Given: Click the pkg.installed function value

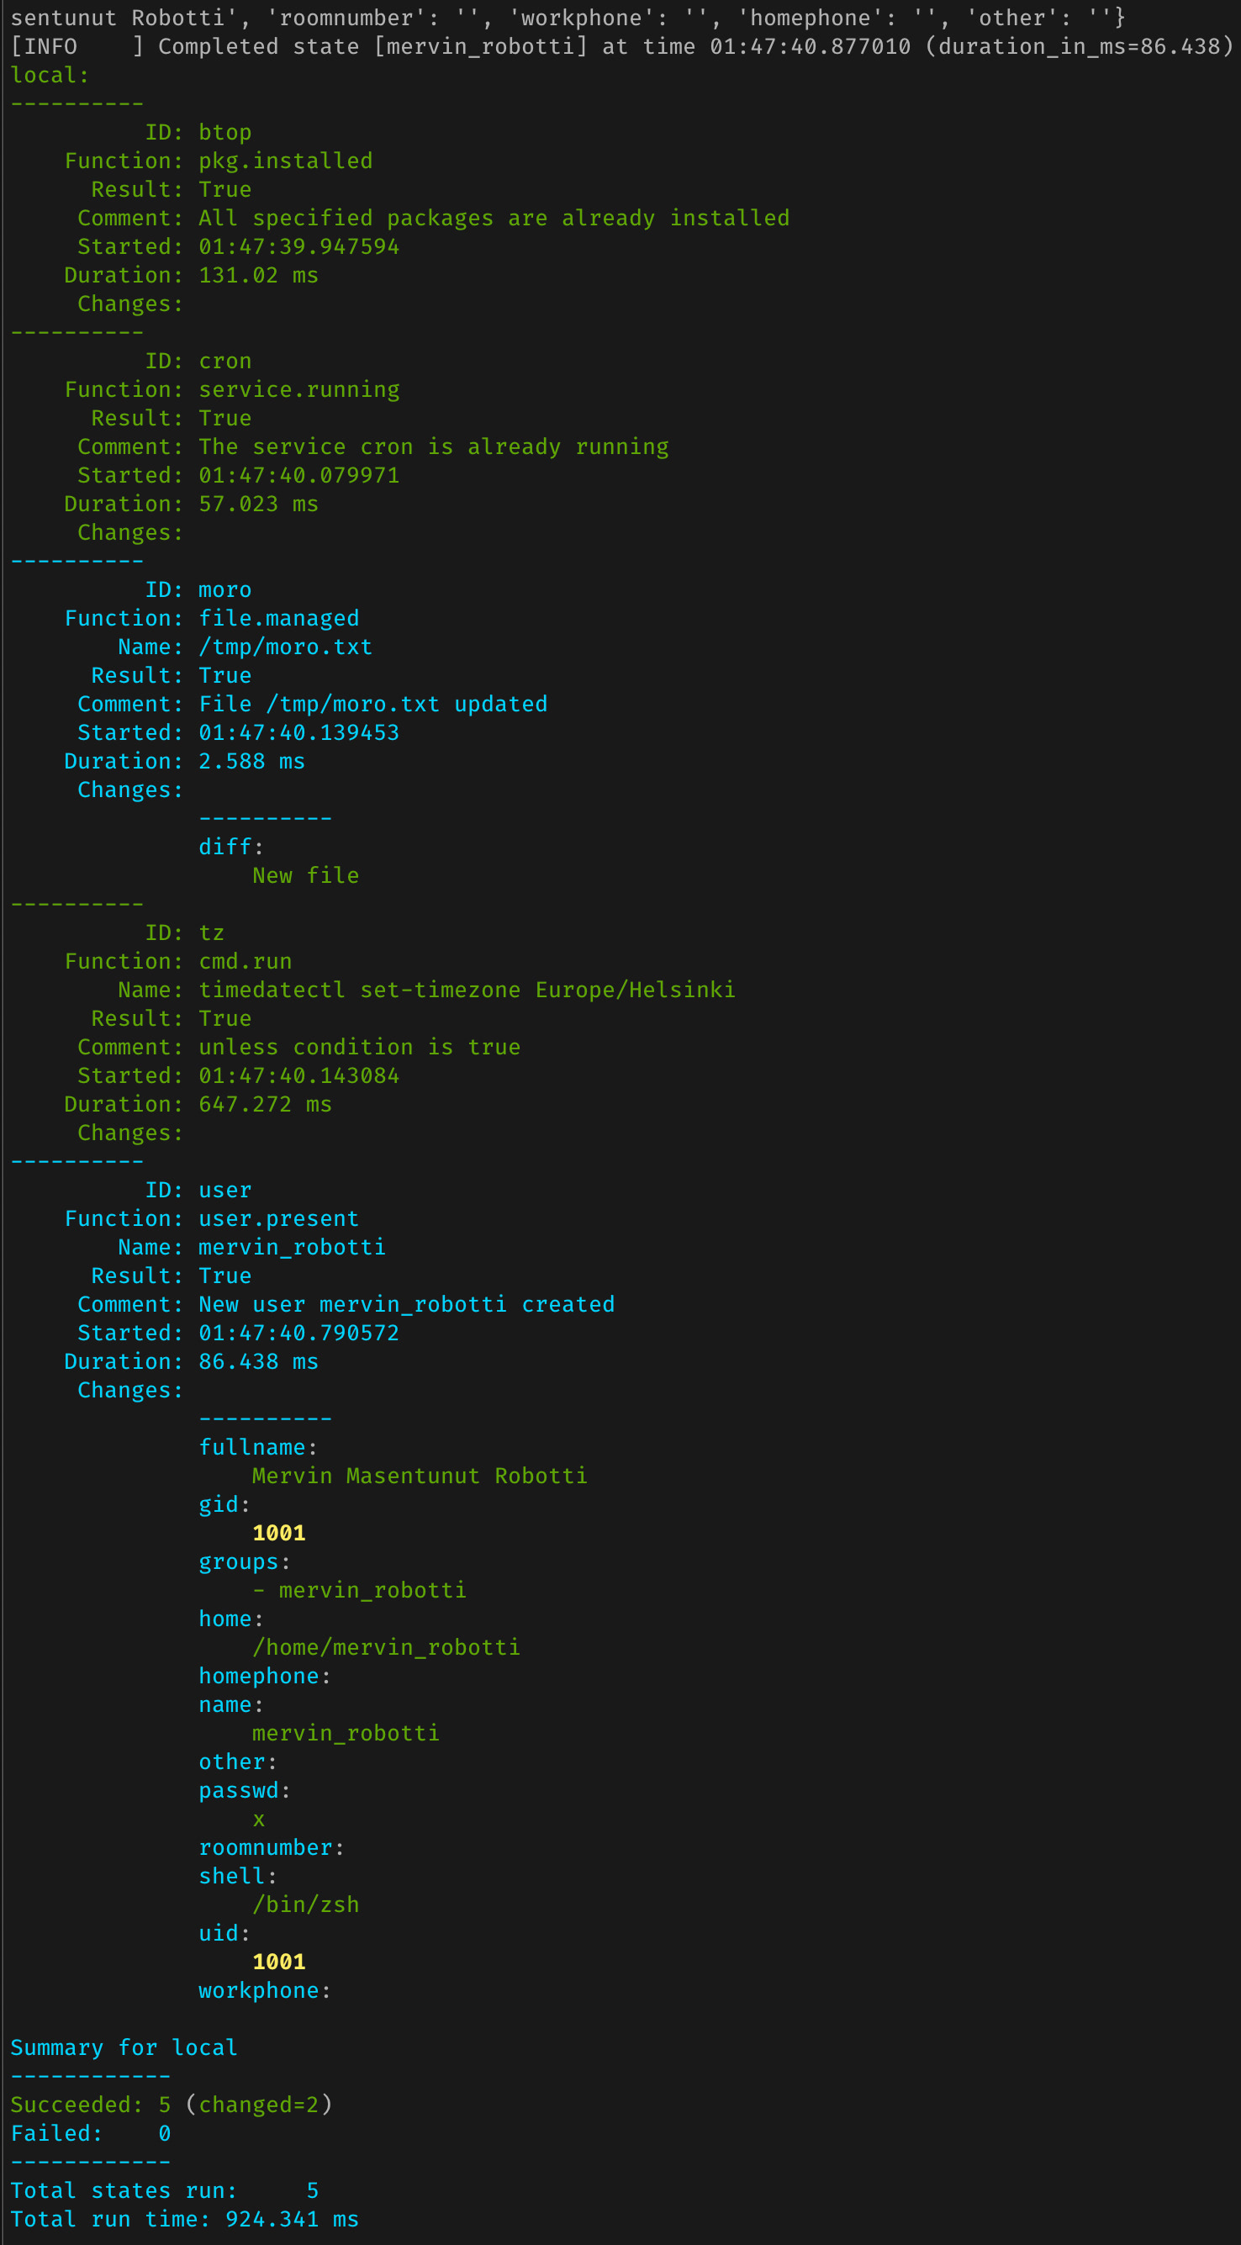Looking at the screenshot, I should click(285, 161).
